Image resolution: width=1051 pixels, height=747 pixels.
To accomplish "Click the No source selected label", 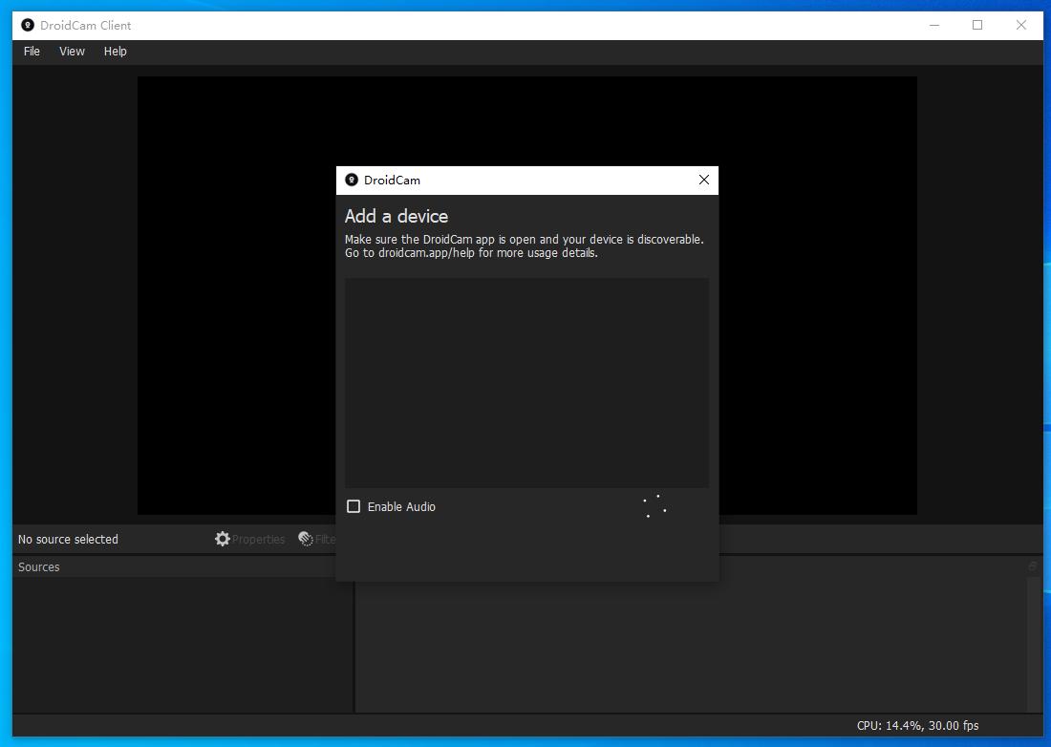I will [68, 539].
